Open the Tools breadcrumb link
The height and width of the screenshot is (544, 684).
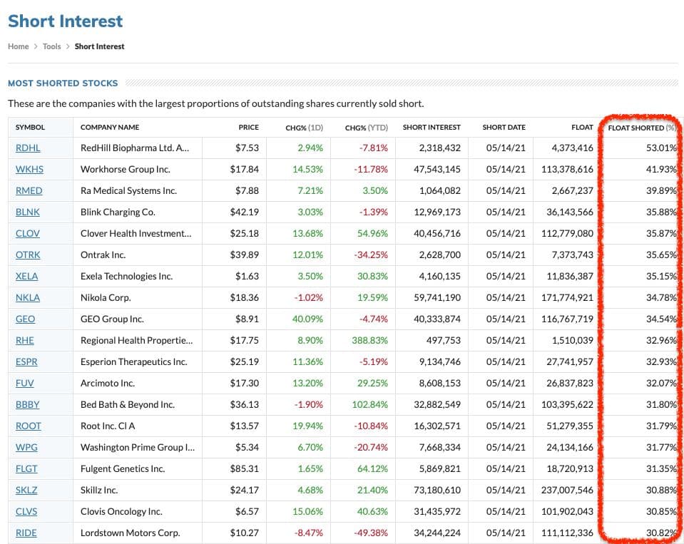pos(51,46)
